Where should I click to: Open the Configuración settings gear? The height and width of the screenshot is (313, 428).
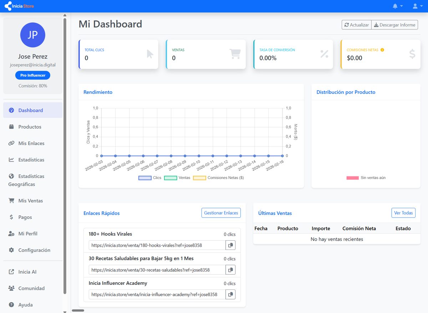(12, 250)
